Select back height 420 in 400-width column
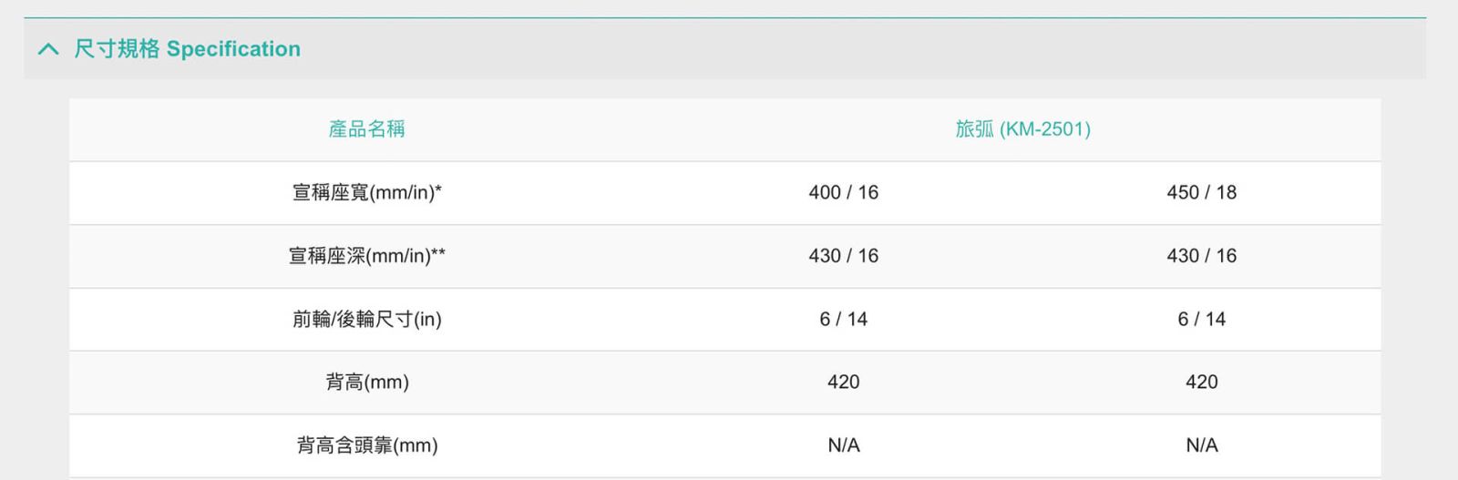 (x=843, y=382)
